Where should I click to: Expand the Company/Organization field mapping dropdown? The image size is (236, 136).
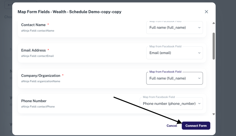coord(174,78)
